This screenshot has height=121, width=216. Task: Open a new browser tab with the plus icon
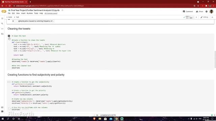point(30,2)
